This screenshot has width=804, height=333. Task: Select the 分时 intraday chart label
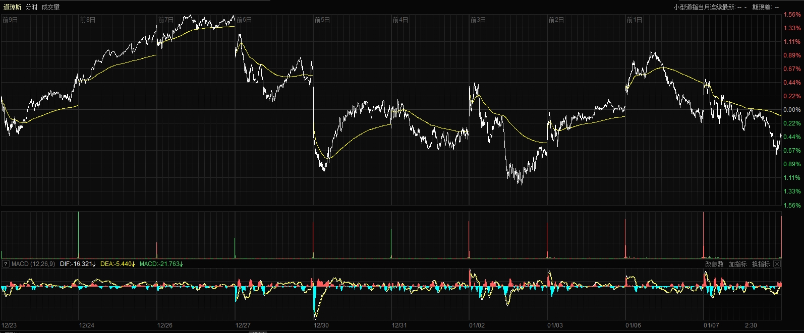pos(31,7)
